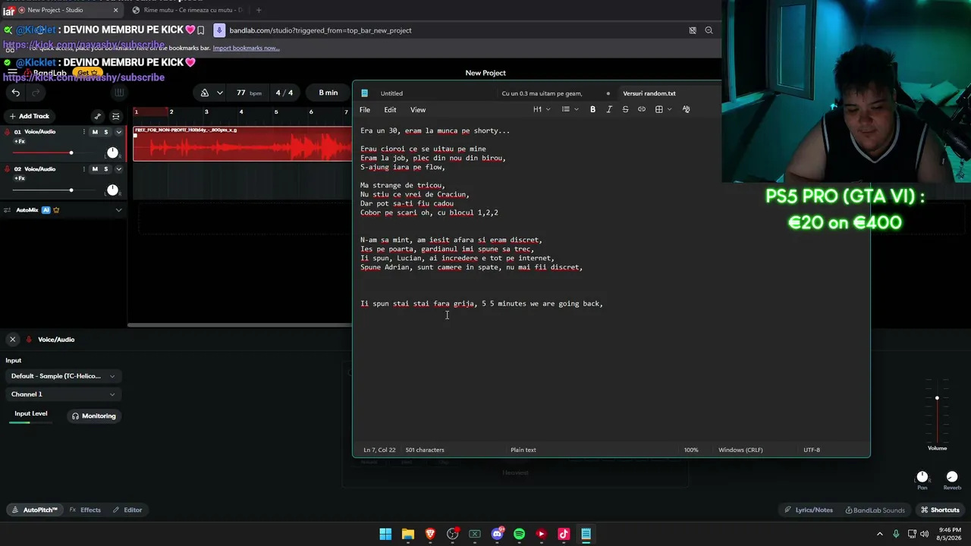Viewport: 971px width, 546px height.
Task: Open the three-dot menu on track 02
Action: coord(84,169)
